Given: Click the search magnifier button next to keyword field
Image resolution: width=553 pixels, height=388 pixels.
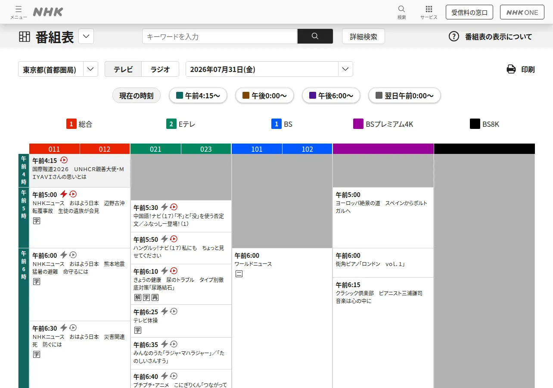Looking at the screenshot, I should coord(315,36).
